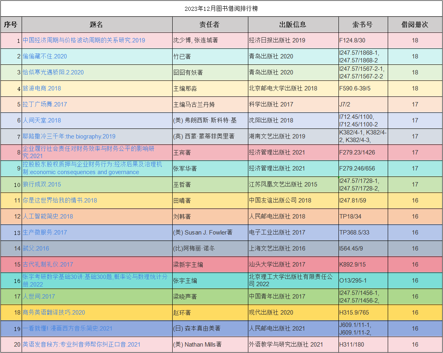The image size is (443, 353).
Task: Click 耶路撒冷三千年:the biography.2019 link
Action: point(69,136)
